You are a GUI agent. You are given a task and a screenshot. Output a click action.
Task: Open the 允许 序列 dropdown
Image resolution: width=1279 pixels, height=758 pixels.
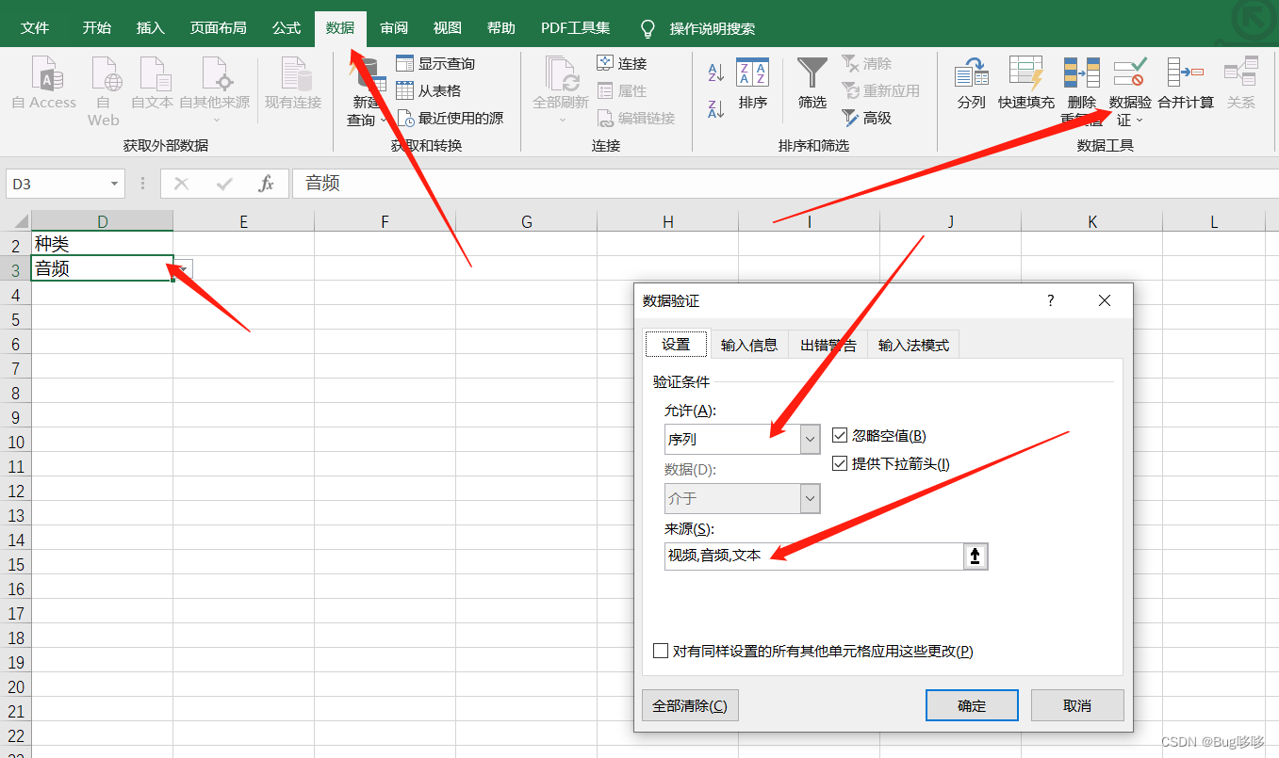tap(810, 439)
